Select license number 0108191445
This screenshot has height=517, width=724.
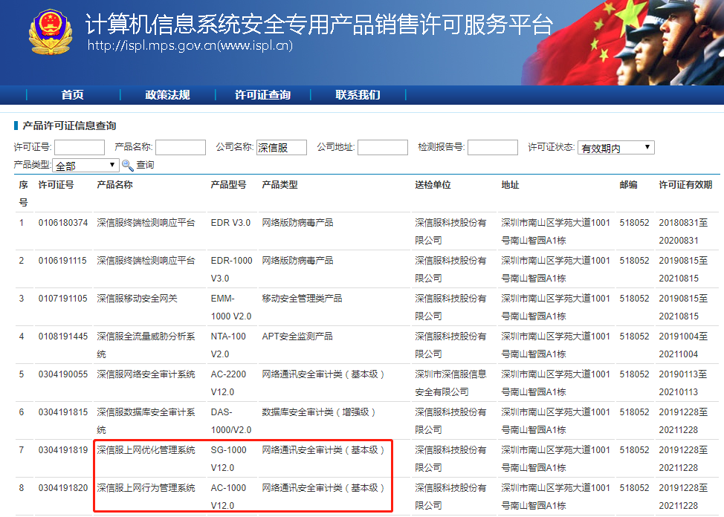62,336
